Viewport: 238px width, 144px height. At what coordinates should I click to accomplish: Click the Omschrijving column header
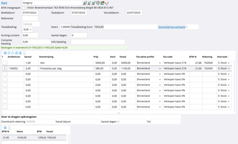tap(46, 57)
